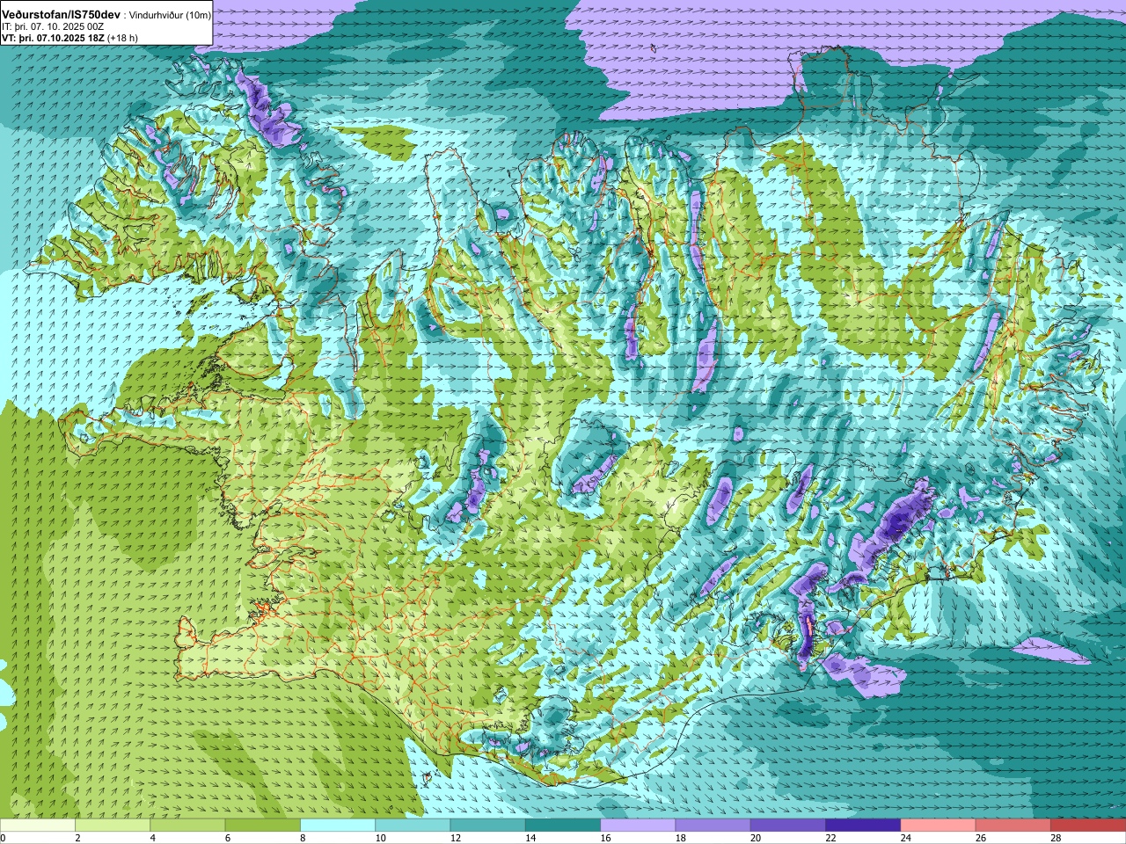
Task: Pick the light pink 24–26 legend swatch
Action: click(x=939, y=826)
